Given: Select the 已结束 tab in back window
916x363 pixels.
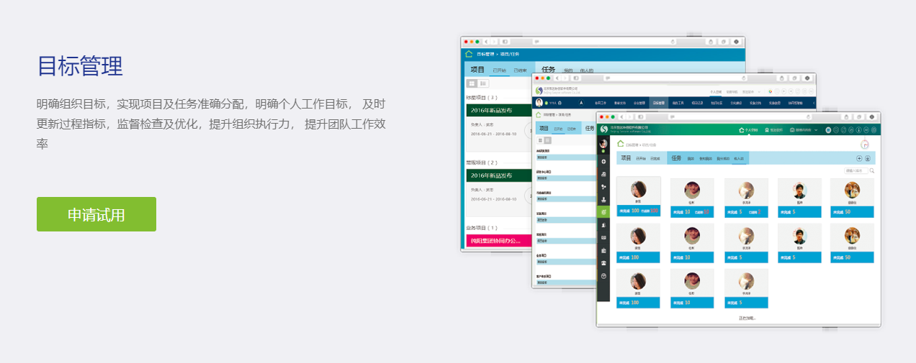Looking at the screenshot, I should point(520,70).
